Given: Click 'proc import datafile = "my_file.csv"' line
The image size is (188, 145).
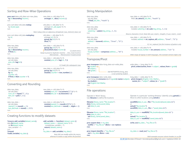Looking at the screenshot, I should (101, 131).
